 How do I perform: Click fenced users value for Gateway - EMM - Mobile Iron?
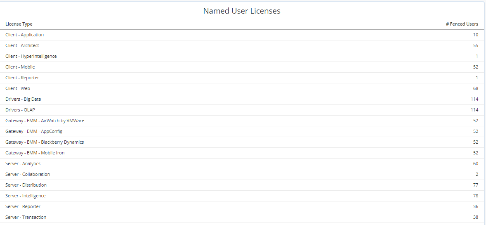coord(475,153)
